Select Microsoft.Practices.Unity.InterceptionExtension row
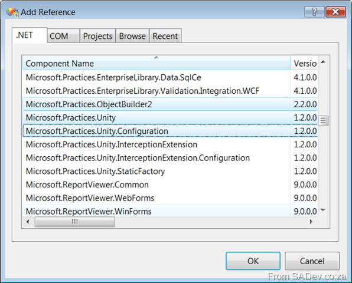Image resolution: width=352 pixels, height=283 pixels. coord(170,144)
